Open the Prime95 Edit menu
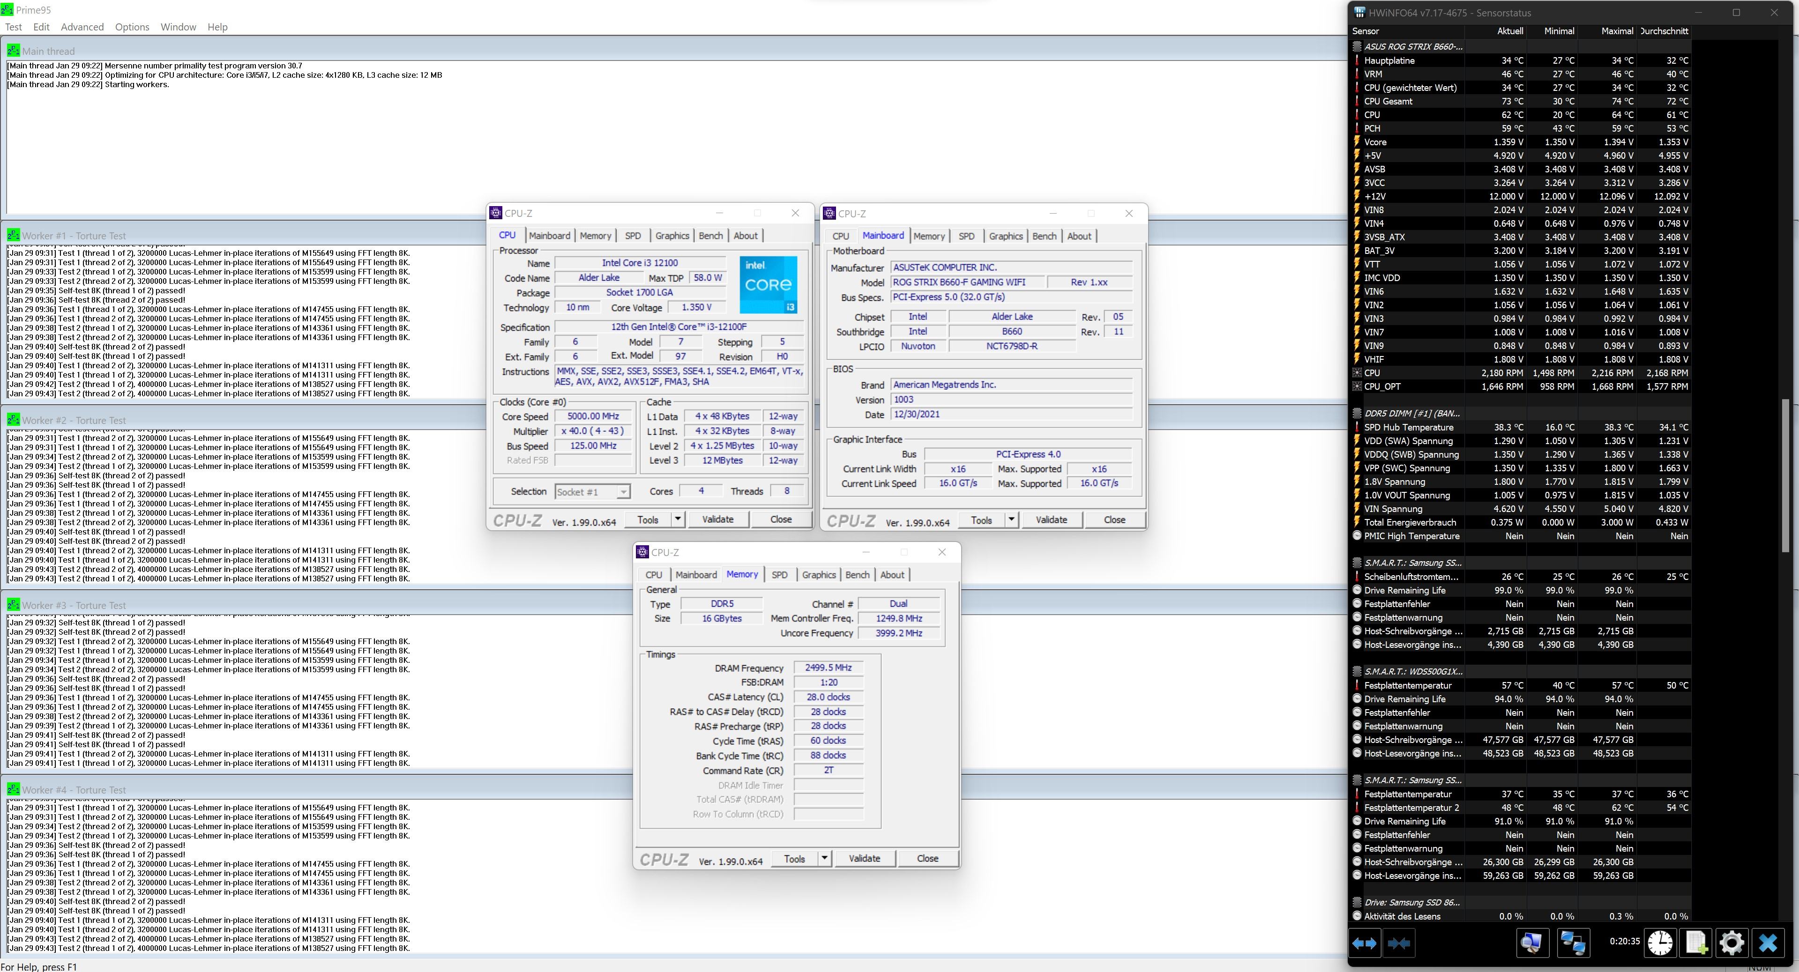Image resolution: width=1799 pixels, height=972 pixels. pyautogui.click(x=41, y=27)
